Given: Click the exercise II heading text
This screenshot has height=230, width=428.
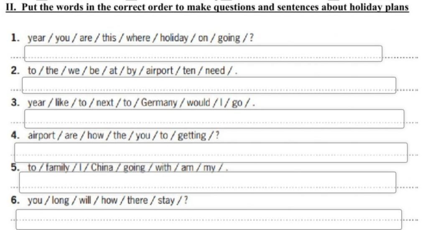Looking at the screenshot, I should (207, 7).
